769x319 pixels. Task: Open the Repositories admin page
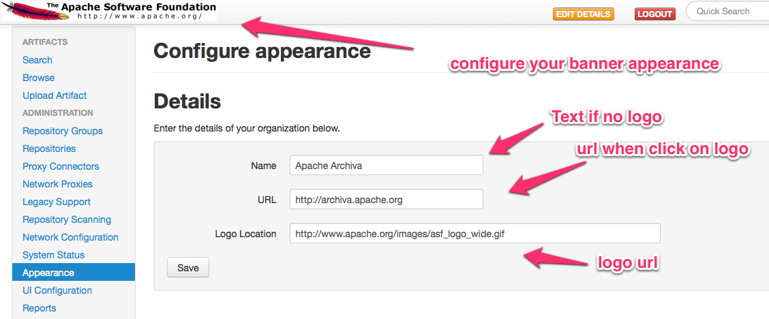pyautogui.click(x=49, y=149)
